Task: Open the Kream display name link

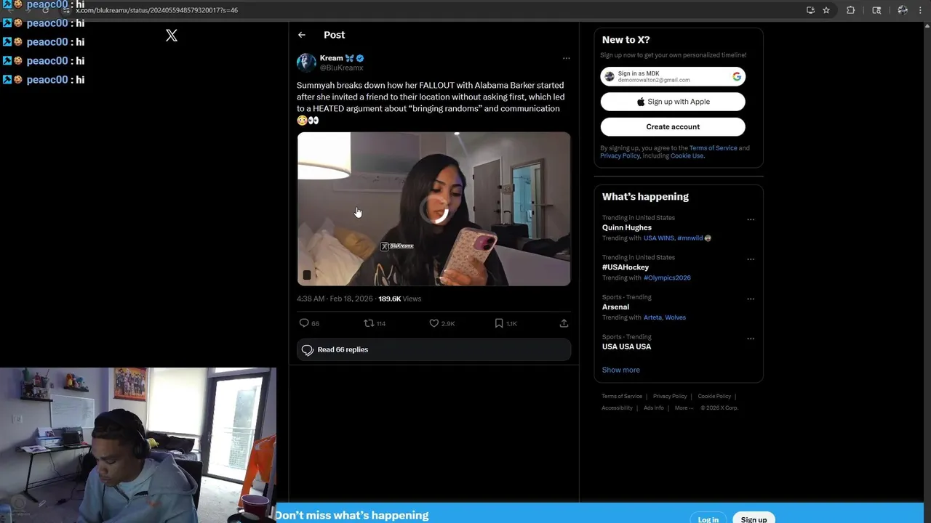Action: (x=331, y=58)
